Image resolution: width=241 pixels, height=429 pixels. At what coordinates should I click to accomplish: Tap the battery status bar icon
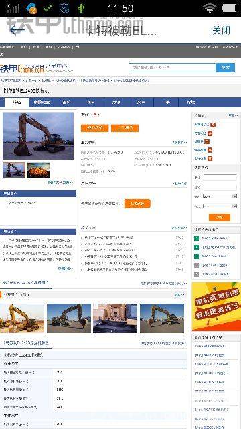(229, 8)
